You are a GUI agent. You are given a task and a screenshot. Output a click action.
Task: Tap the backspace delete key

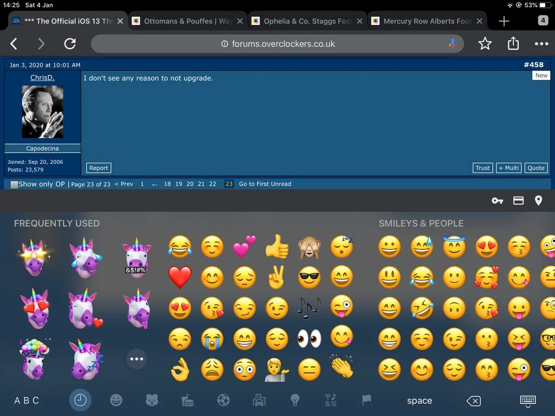click(x=474, y=401)
